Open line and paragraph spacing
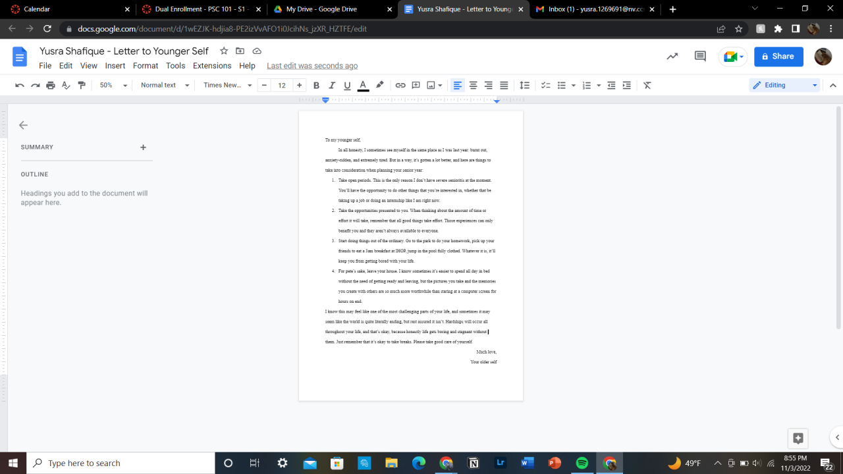The height and width of the screenshot is (474, 843). 525,85
